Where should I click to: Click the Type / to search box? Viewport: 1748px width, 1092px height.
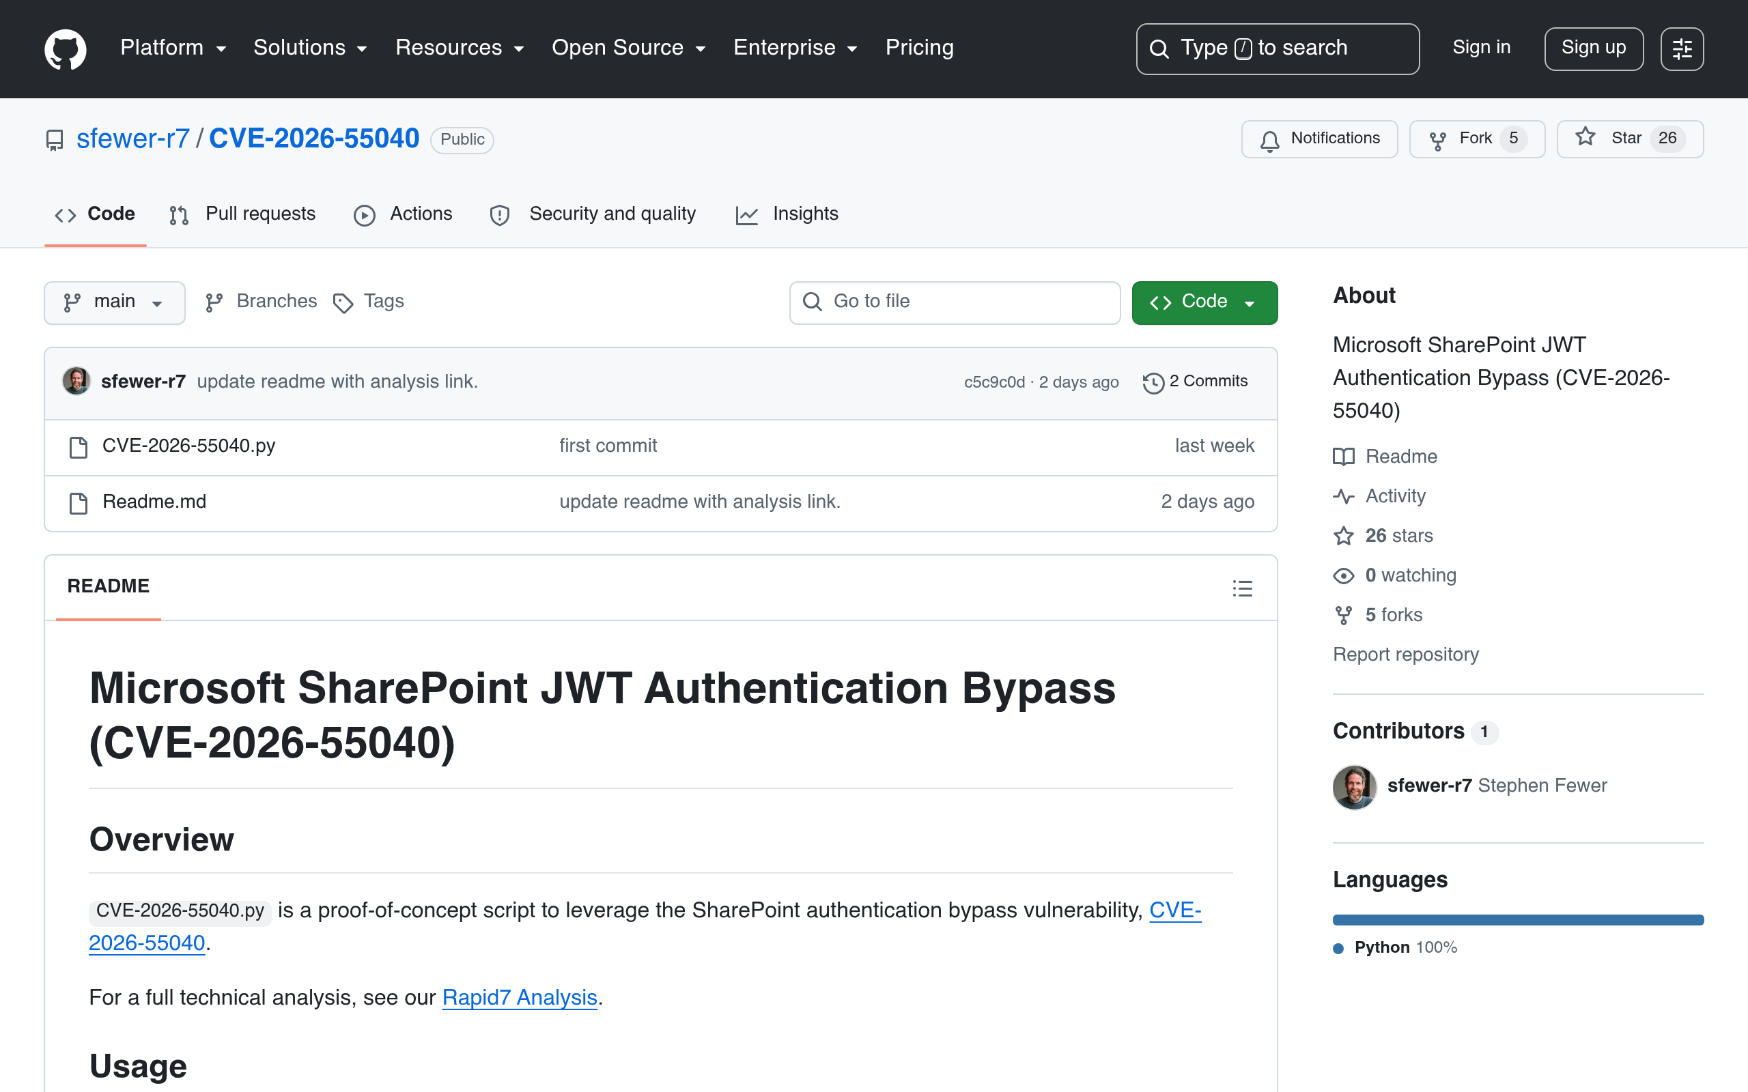[1277, 48]
